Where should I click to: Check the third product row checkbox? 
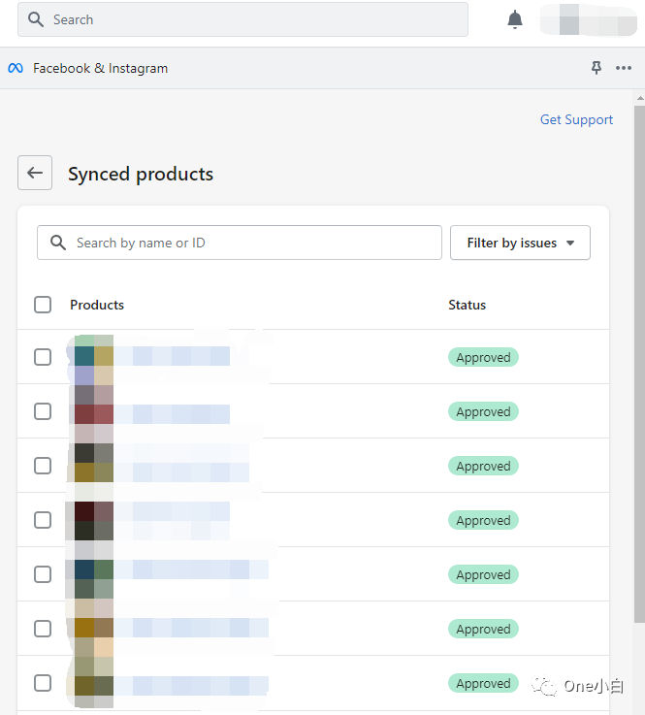[x=43, y=466]
